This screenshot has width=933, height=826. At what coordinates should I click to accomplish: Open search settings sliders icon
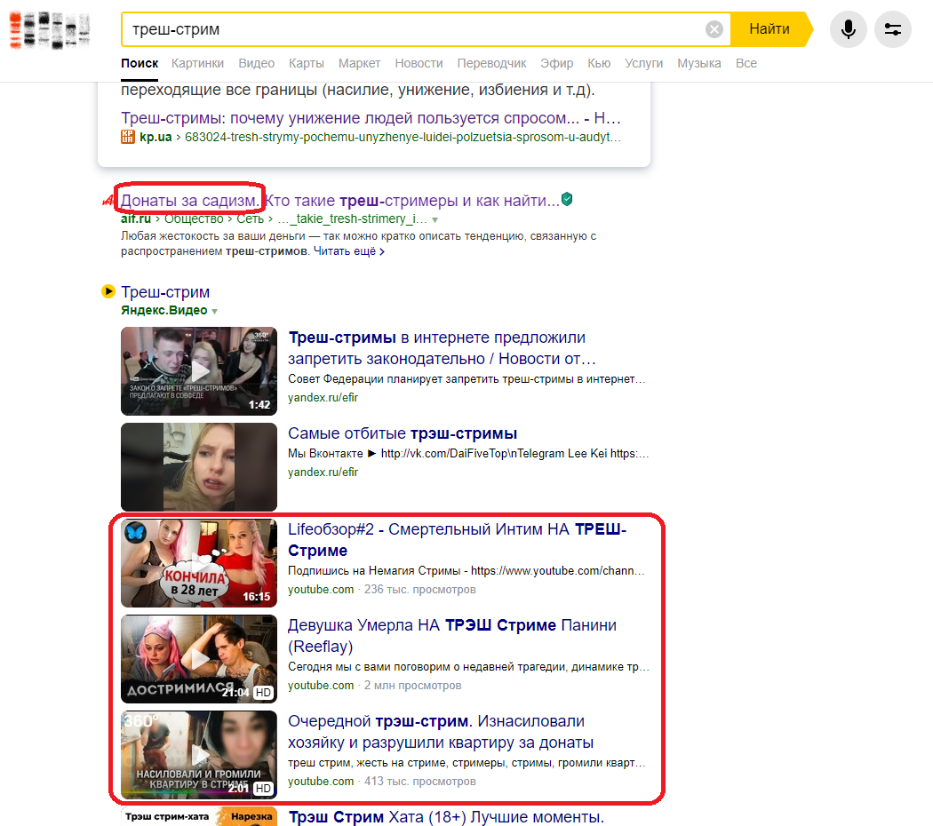(892, 29)
